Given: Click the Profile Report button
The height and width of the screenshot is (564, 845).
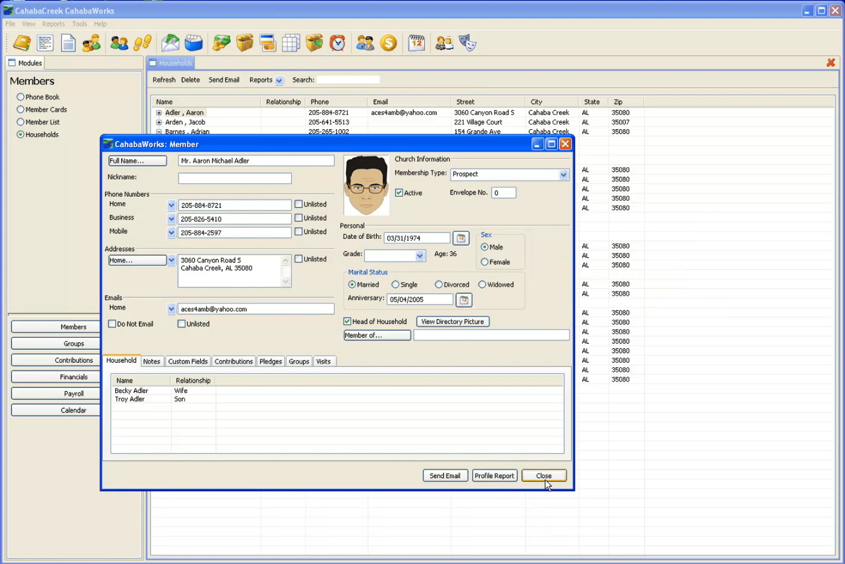Looking at the screenshot, I should click(x=494, y=475).
